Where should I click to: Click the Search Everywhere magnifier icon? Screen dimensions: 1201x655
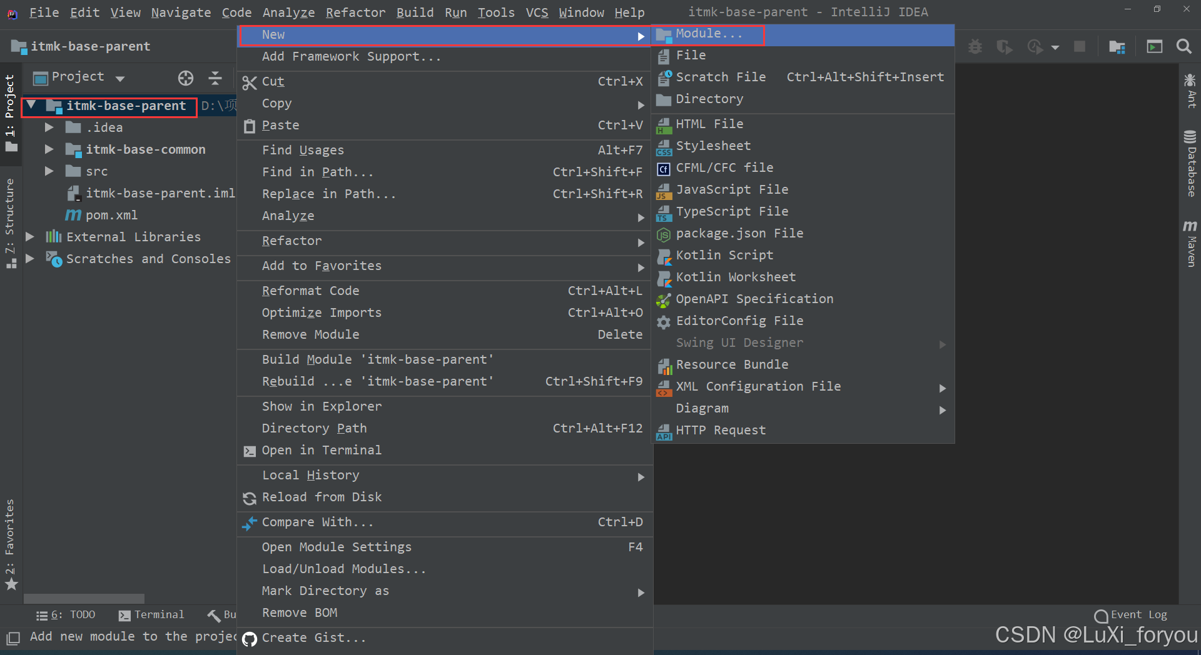pos(1183,46)
